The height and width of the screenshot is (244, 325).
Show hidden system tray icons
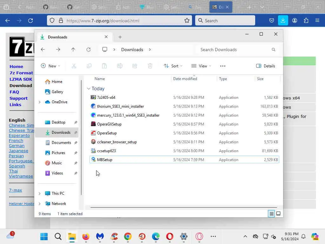point(245,236)
